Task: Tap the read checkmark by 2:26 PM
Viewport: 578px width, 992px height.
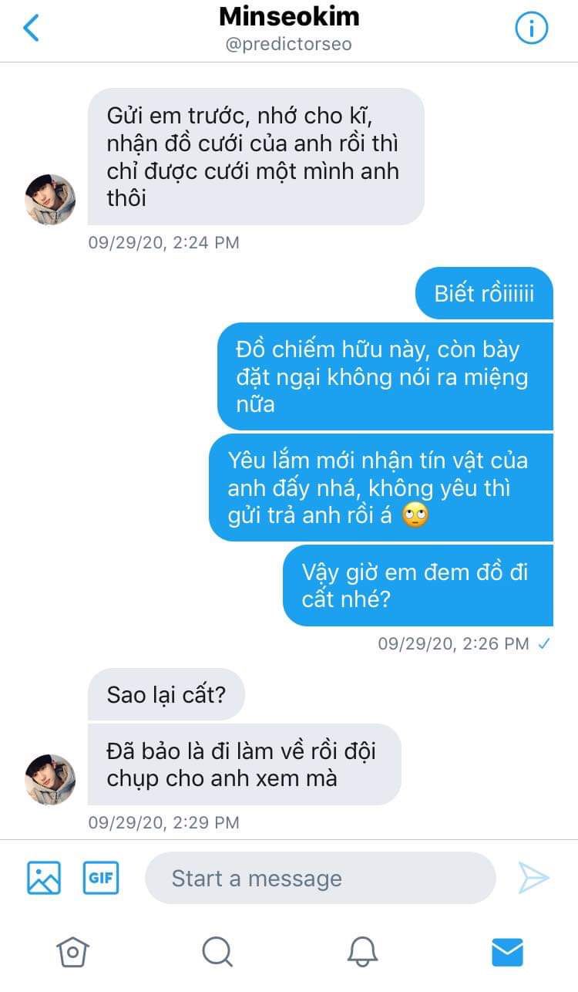Action: (x=544, y=643)
